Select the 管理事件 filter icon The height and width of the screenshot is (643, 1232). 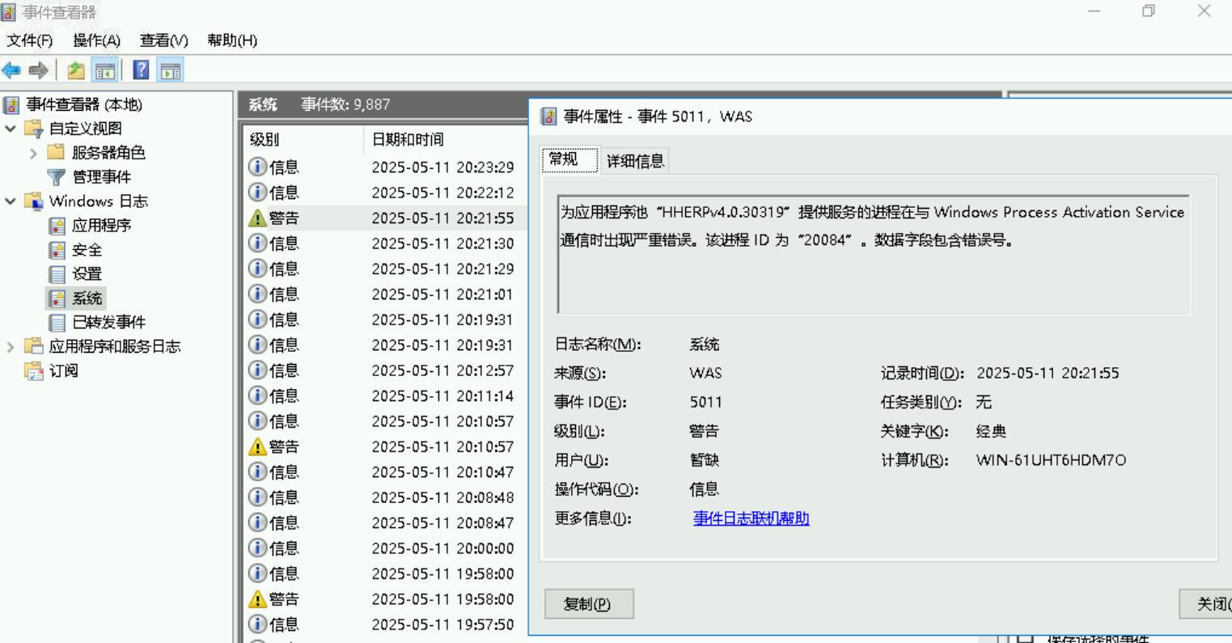56,177
